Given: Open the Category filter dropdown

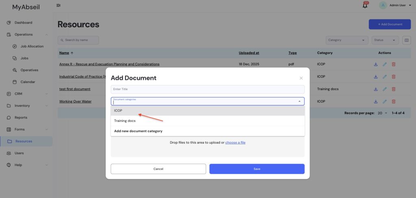Looking at the screenshot, I should [347, 40].
